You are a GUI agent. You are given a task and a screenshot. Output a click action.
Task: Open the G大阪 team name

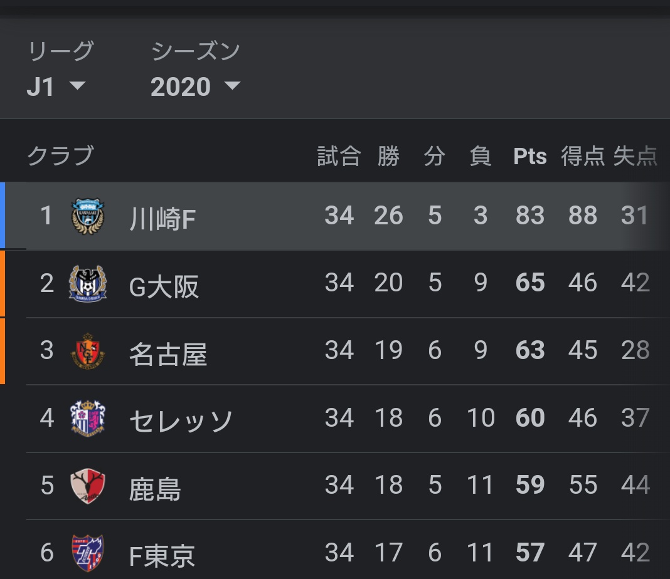click(164, 286)
